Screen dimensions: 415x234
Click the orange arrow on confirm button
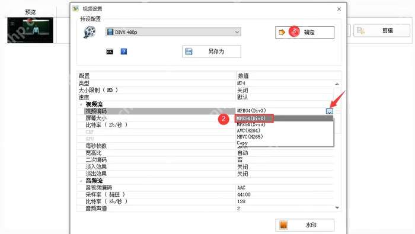[282, 32]
